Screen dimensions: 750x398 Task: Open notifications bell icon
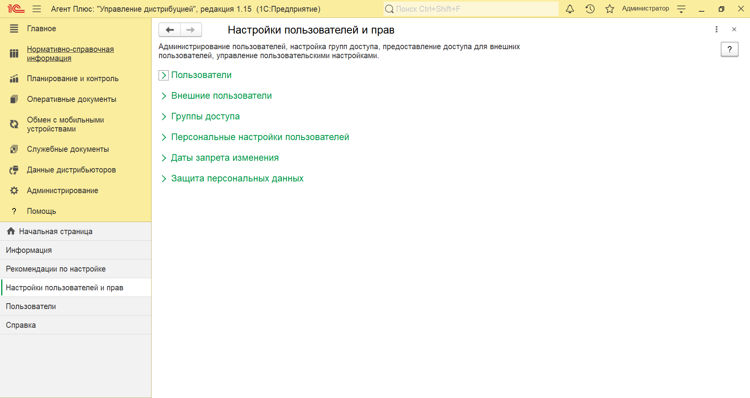[x=570, y=9]
